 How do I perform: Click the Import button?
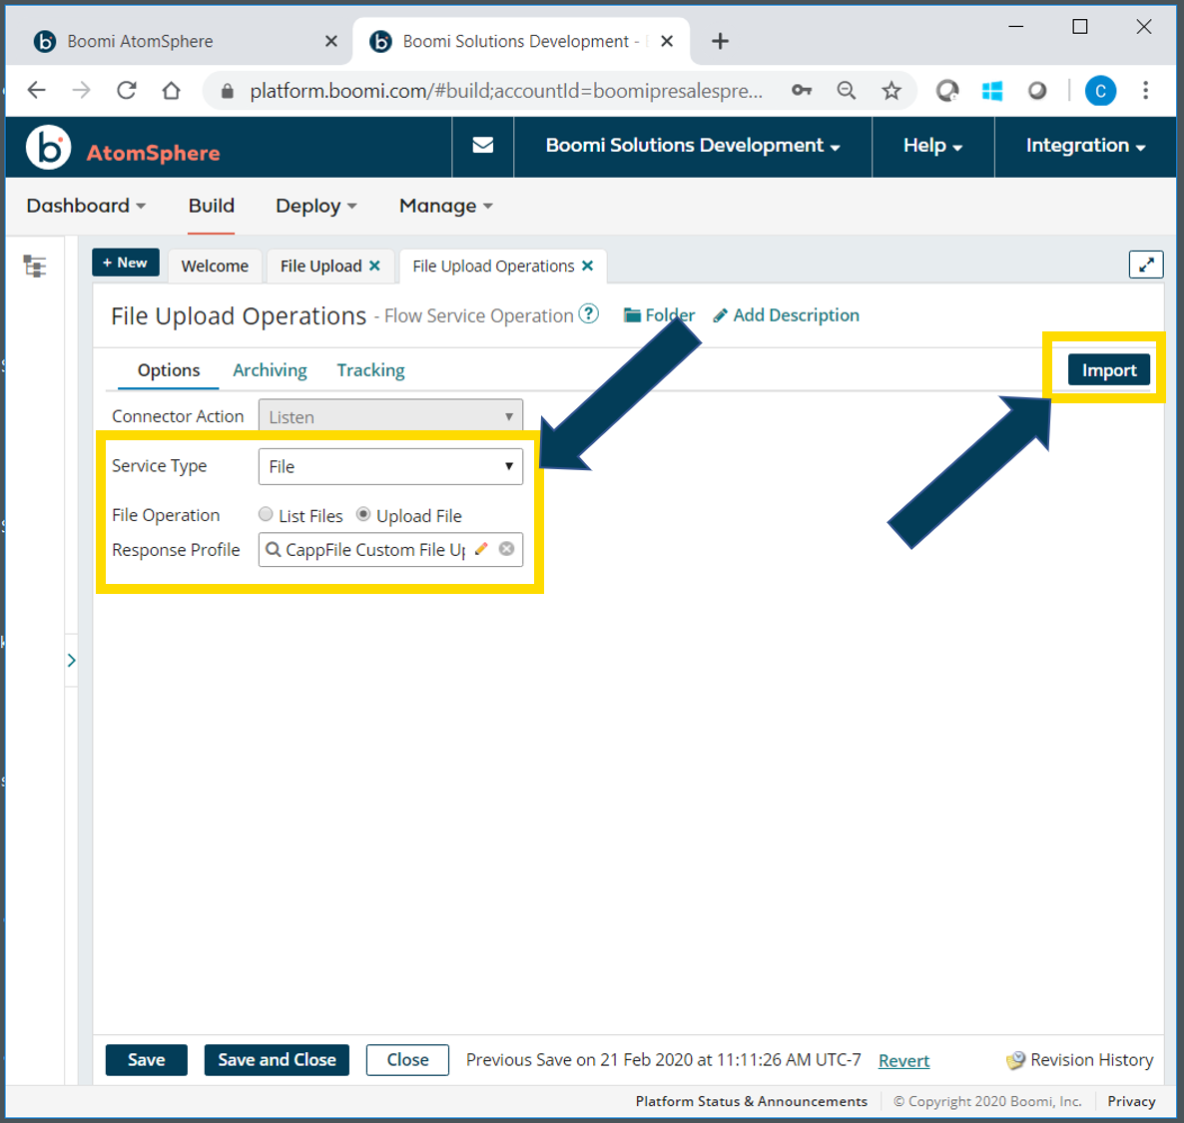(1109, 369)
